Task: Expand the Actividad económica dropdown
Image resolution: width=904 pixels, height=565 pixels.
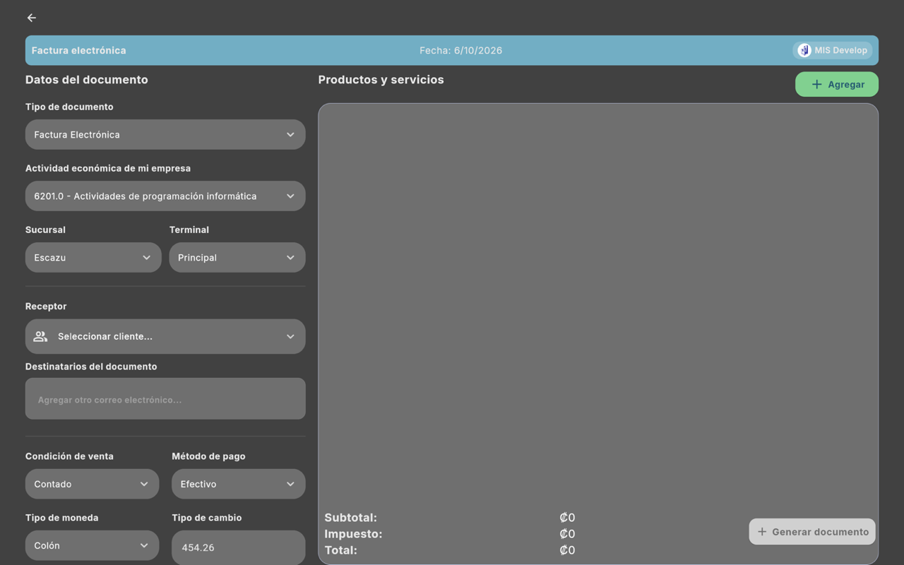Action: pos(165,196)
